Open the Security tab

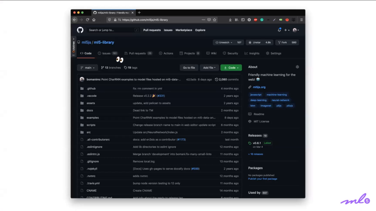[231, 53]
